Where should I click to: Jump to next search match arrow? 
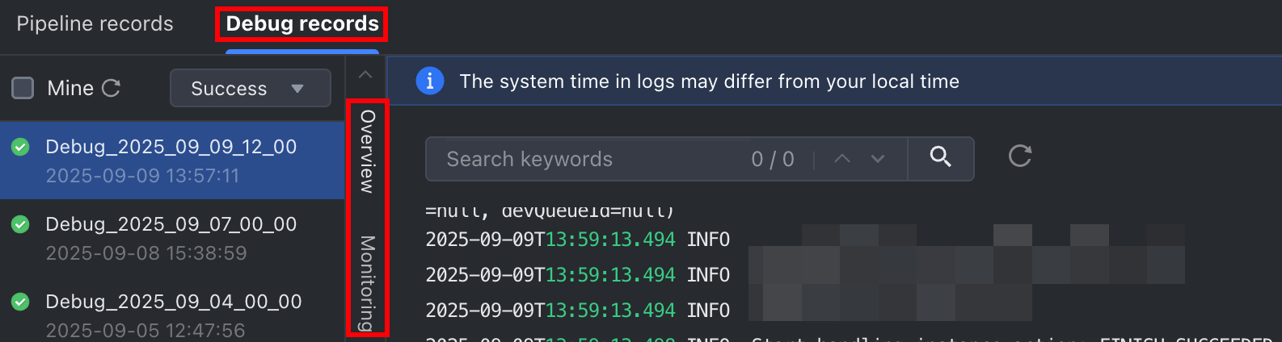(878, 159)
